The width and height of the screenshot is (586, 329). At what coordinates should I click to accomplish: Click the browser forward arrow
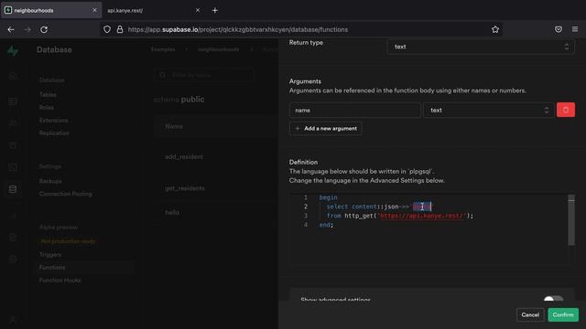point(27,29)
